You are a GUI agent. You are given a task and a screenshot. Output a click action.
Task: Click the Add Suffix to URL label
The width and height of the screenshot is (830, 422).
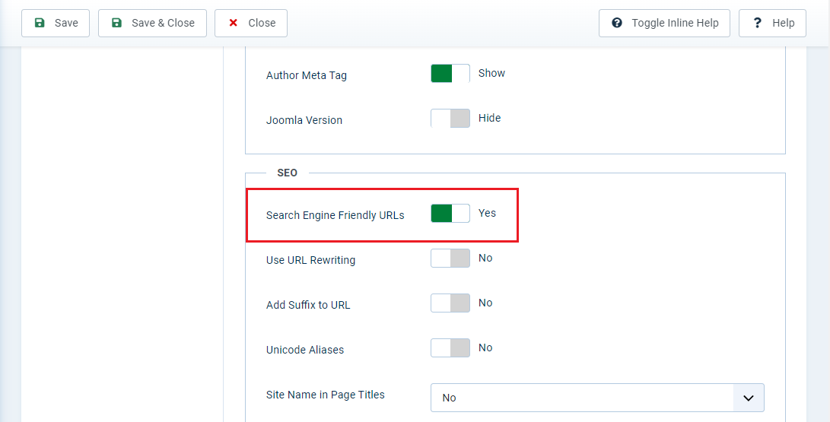pyautogui.click(x=308, y=305)
